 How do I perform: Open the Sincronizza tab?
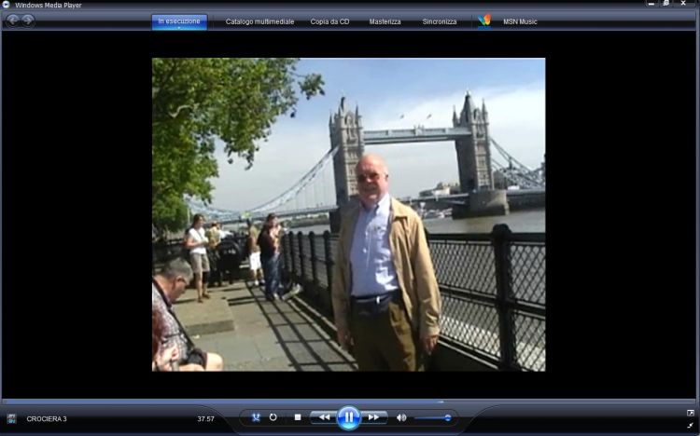point(440,21)
